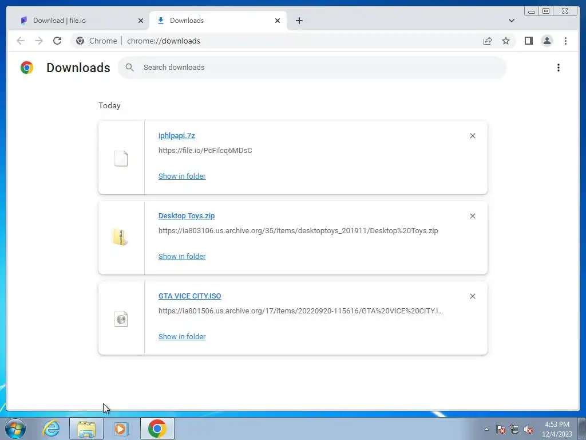Click the GTA VICE CITY archive.org URL text
The height and width of the screenshot is (440, 586).
click(x=300, y=311)
